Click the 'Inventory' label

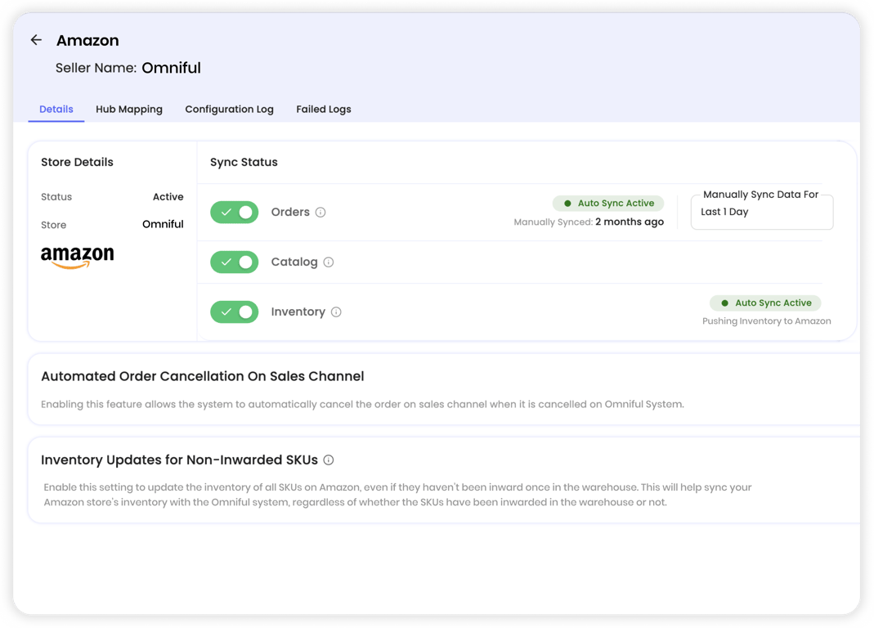[x=298, y=312]
